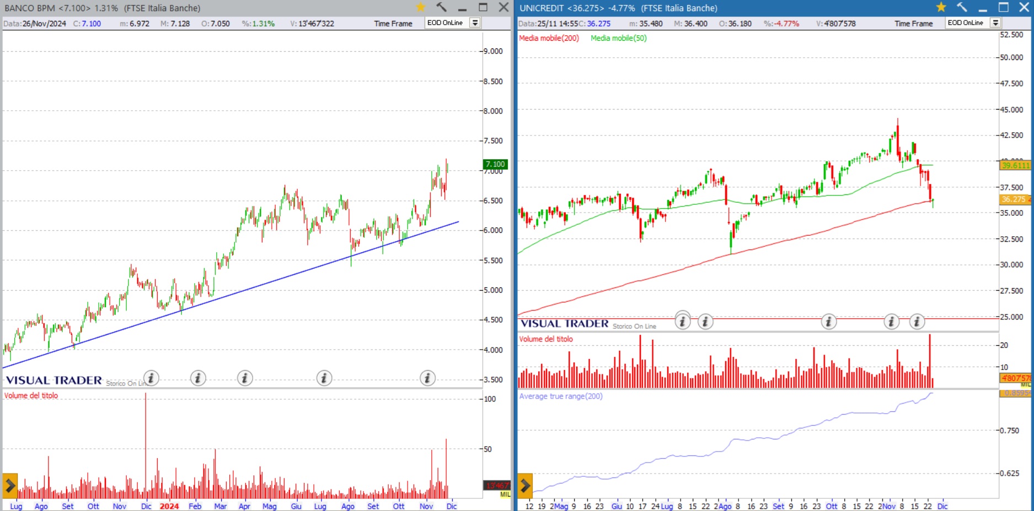Open leftmost info marker on UNICREDIT chart
The image size is (1034, 511).
(x=683, y=321)
